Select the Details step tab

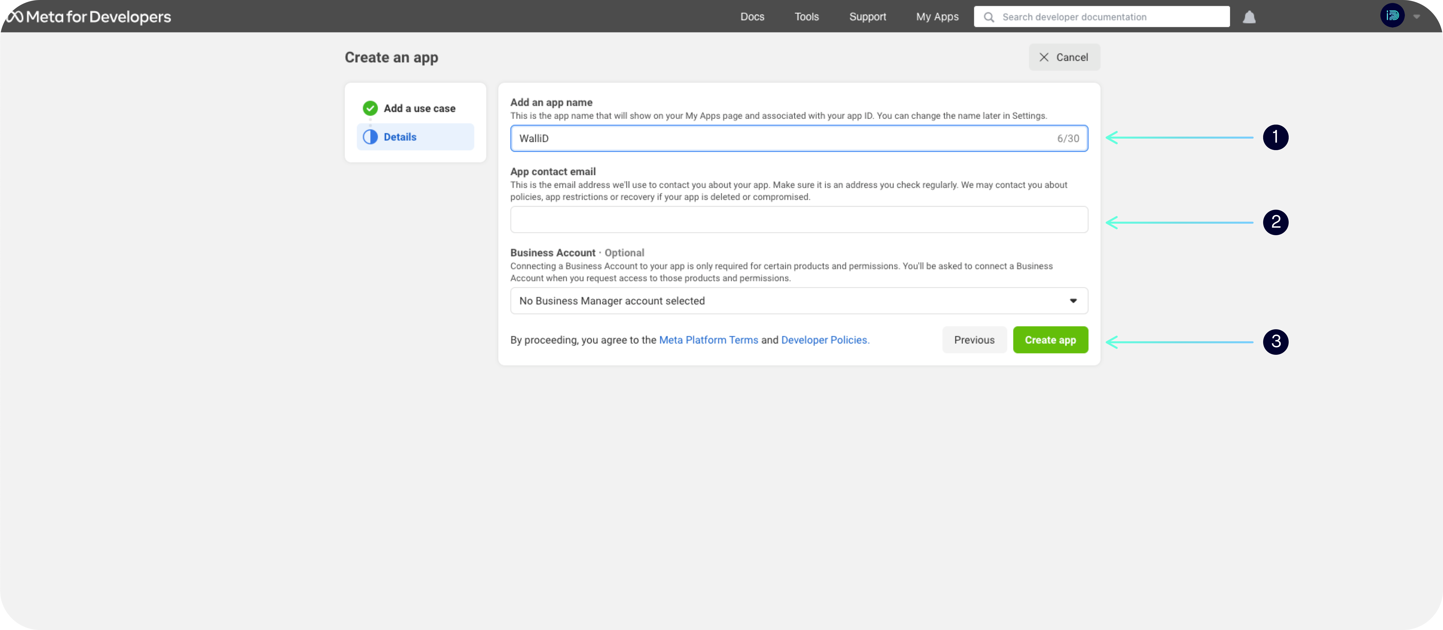pos(415,137)
